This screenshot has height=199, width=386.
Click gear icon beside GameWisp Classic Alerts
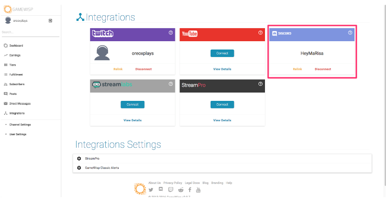click(x=79, y=168)
